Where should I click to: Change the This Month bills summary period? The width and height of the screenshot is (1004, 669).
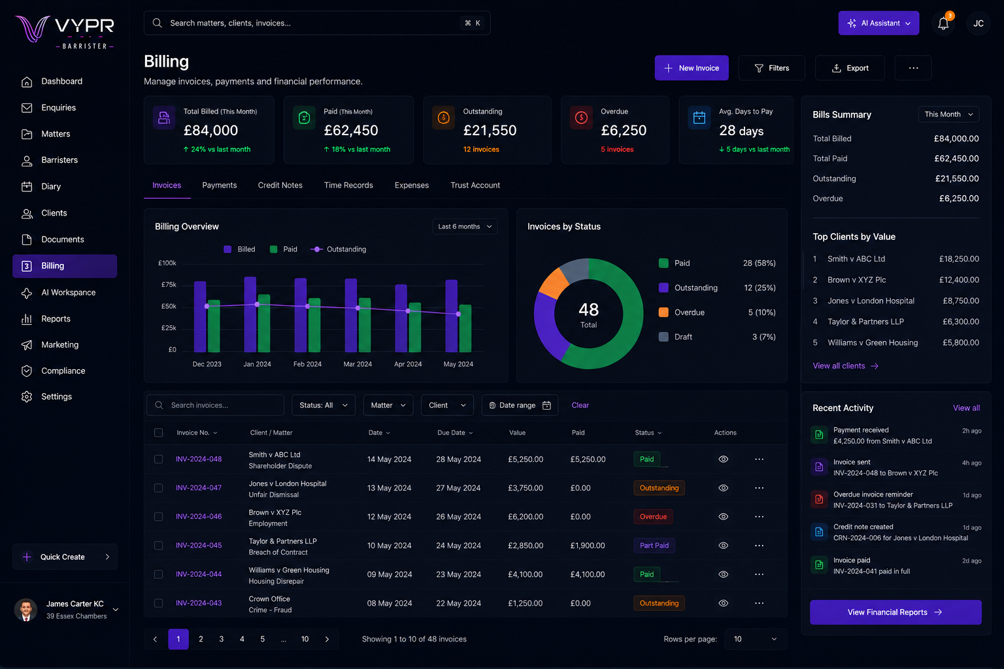(x=948, y=114)
